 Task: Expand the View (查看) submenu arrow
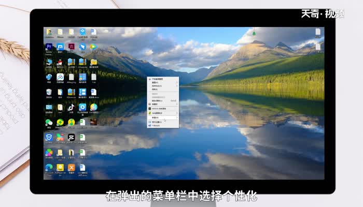pos(177,82)
